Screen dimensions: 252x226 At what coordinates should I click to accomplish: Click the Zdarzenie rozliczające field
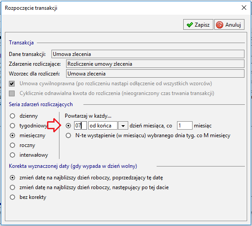(x=155, y=64)
